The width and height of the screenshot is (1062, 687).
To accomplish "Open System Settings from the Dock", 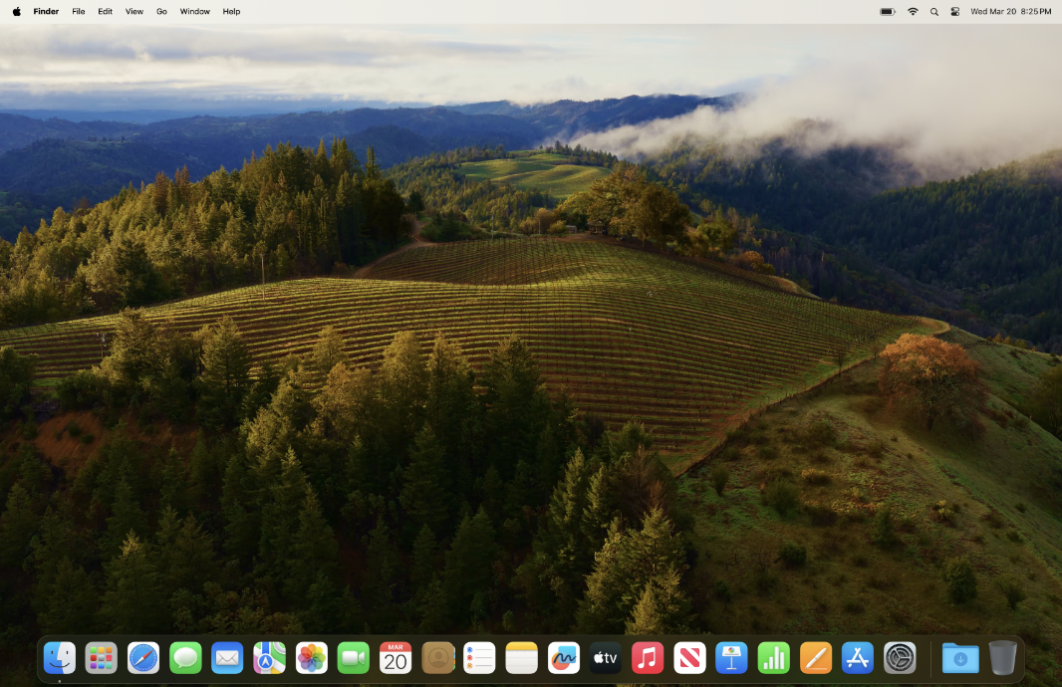I will [899, 657].
